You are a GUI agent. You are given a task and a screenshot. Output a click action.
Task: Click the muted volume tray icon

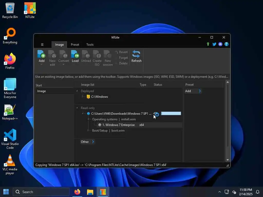pyautogui.click(x=234, y=192)
